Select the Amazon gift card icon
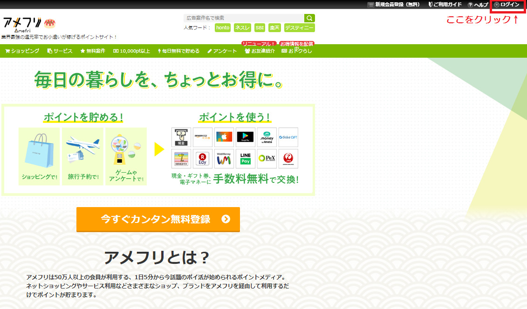This screenshot has height=309, width=527. pyautogui.click(x=202, y=137)
